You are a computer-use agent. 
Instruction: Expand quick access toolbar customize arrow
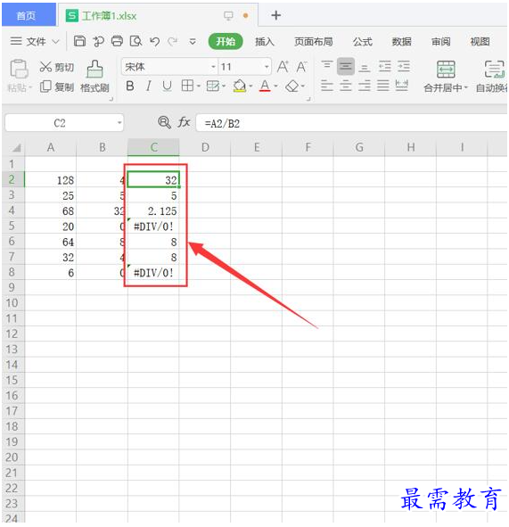click(x=193, y=42)
